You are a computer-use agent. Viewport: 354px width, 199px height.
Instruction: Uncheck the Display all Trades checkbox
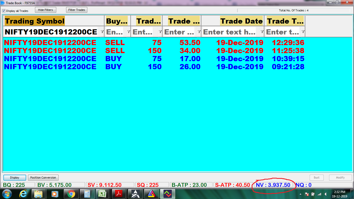(x=4, y=11)
